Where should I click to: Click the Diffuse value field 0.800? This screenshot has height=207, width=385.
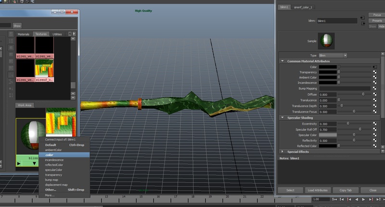[328, 95]
